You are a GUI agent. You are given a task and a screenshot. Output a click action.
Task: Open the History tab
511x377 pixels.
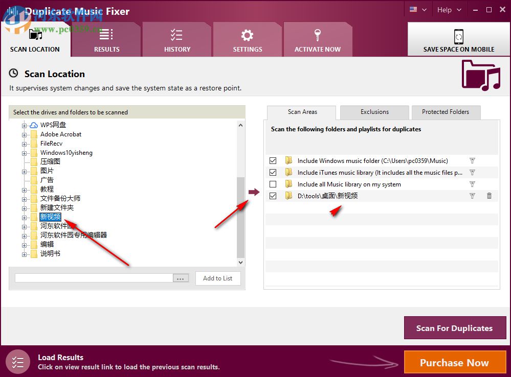coord(177,40)
